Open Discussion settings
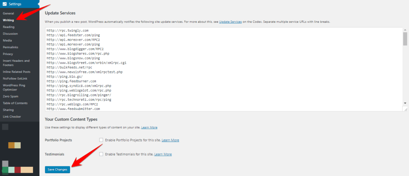Screen dimensions: 409x176 tap(10, 33)
